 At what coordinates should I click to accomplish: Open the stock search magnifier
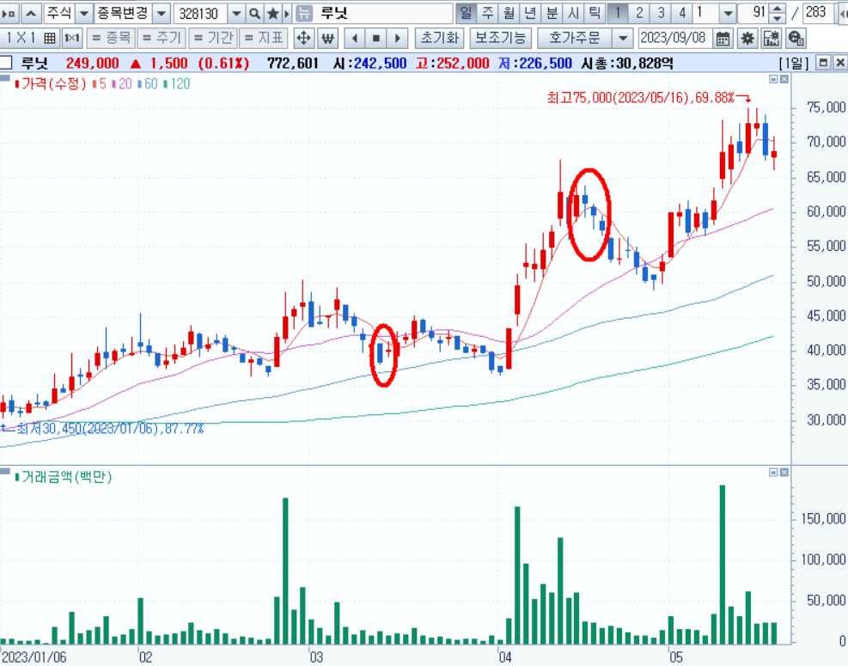pos(254,13)
